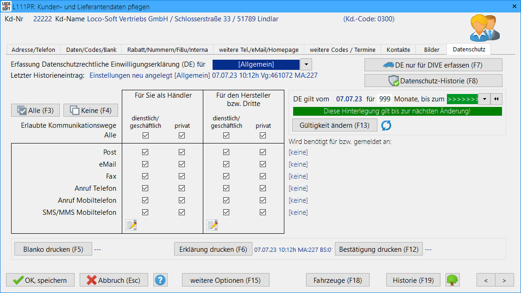Click notepad pencil icon under Händler column
Viewport: 521px width, 293px height.
tap(132, 225)
